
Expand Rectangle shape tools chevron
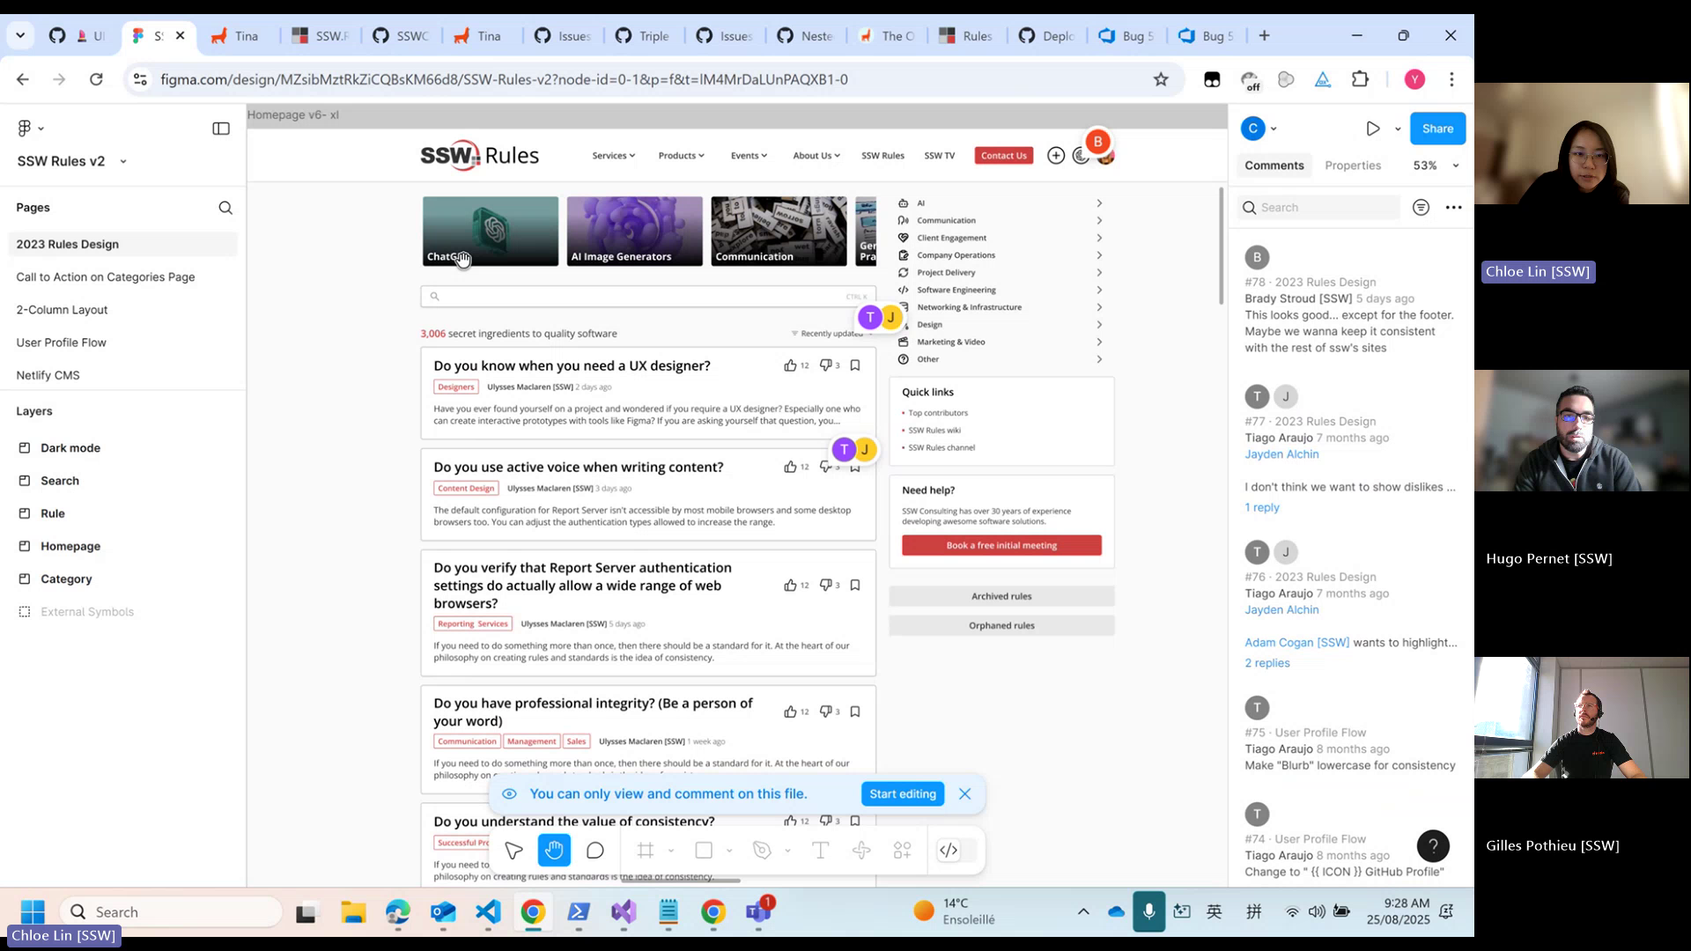(x=729, y=851)
